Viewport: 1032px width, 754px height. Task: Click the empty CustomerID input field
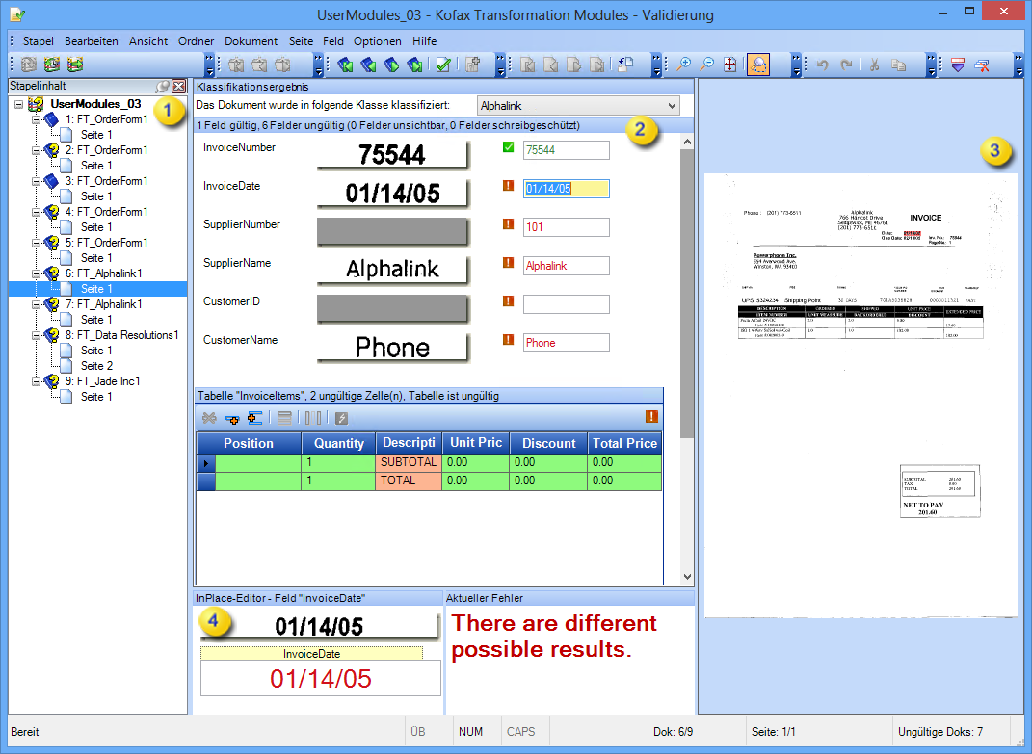coord(566,304)
